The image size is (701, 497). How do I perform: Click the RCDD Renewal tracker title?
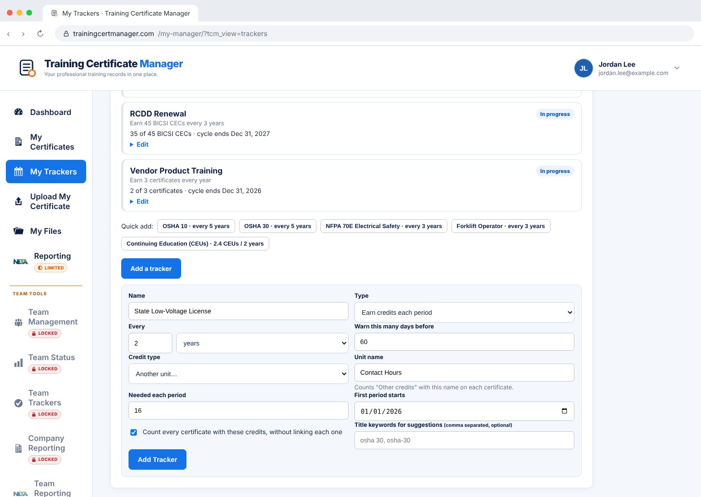(158, 114)
